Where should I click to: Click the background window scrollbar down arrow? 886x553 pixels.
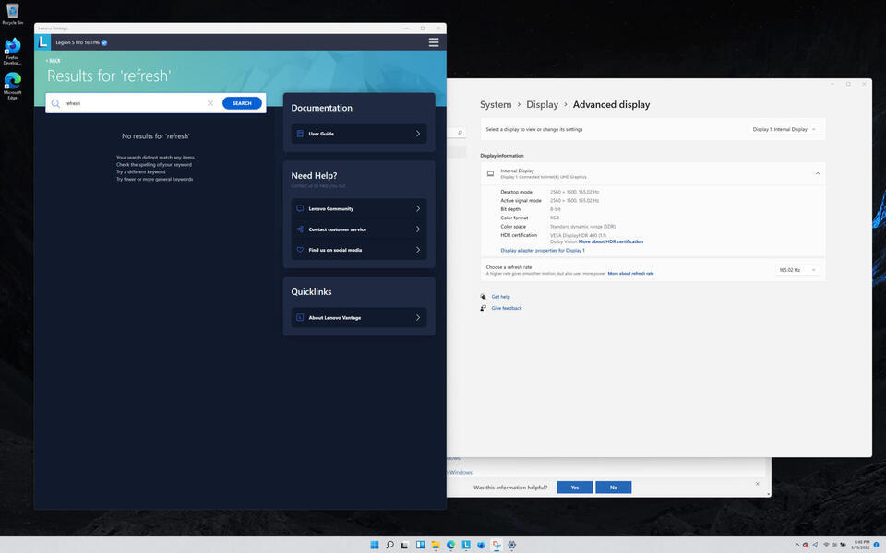pos(768,494)
